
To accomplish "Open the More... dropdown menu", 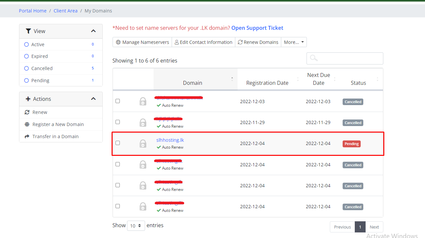I will 294,42.
